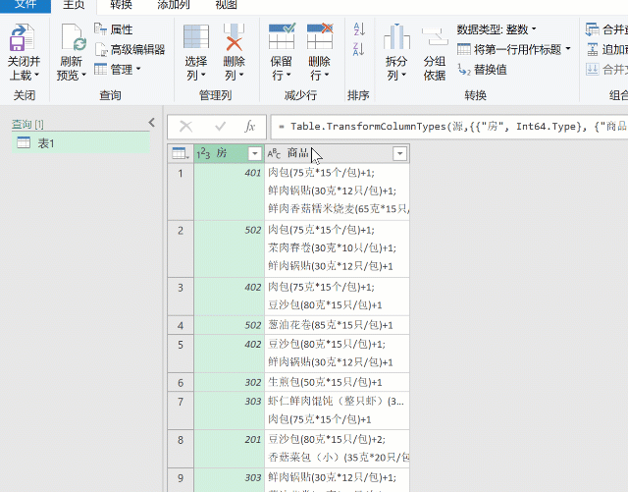This screenshot has height=492, width=628.
Task: Click the 替换值 replace values button
Action: 483,70
